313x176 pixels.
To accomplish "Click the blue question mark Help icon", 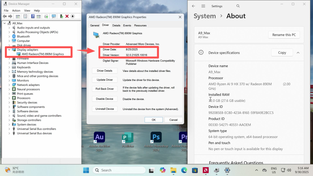I will point(32,16).
